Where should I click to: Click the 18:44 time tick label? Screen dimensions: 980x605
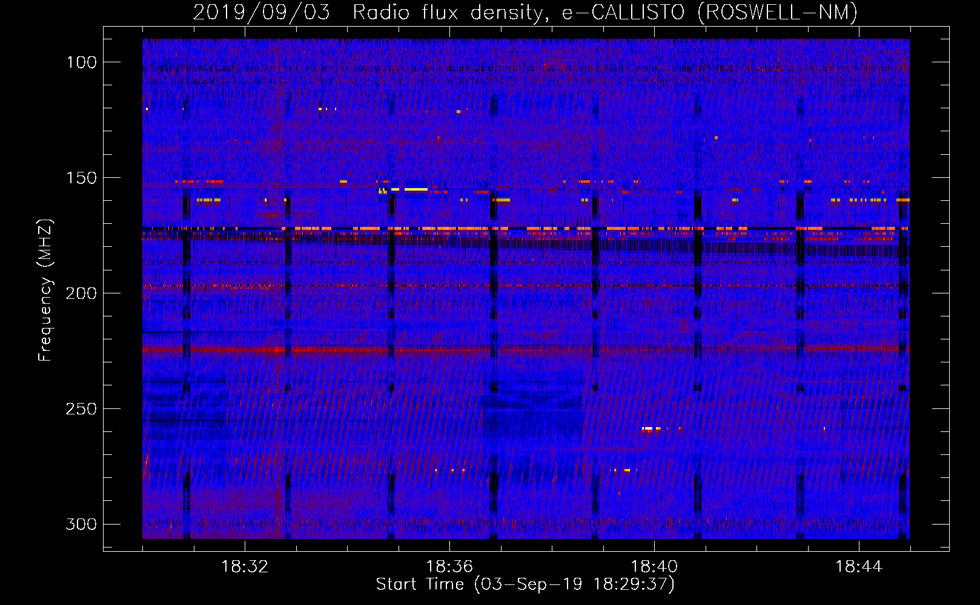point(859,567)
